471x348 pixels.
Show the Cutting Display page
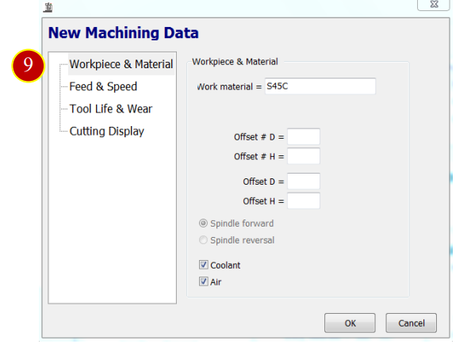tap(106, 132)
